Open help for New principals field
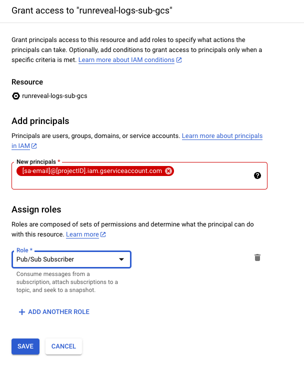 [257, 175]
